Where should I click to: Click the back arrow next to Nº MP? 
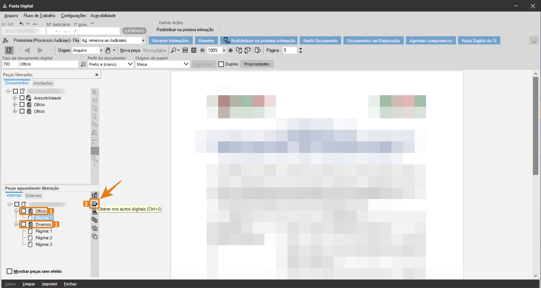[21, 24]
